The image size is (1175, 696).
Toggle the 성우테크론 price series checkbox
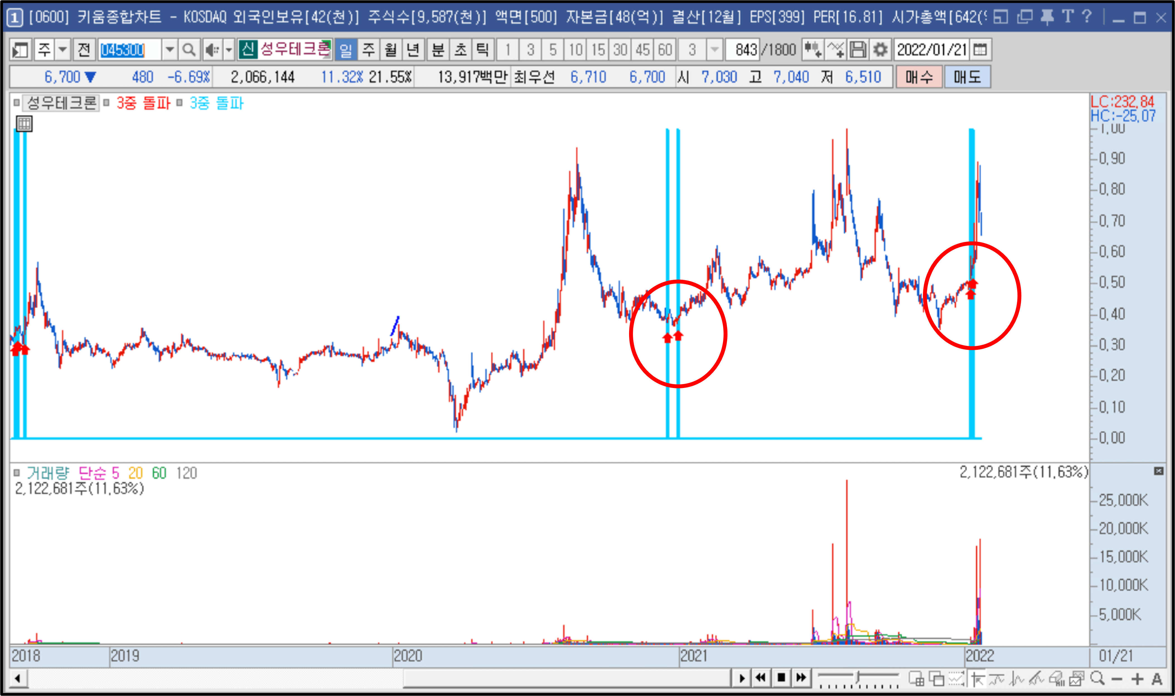[16, 103]
